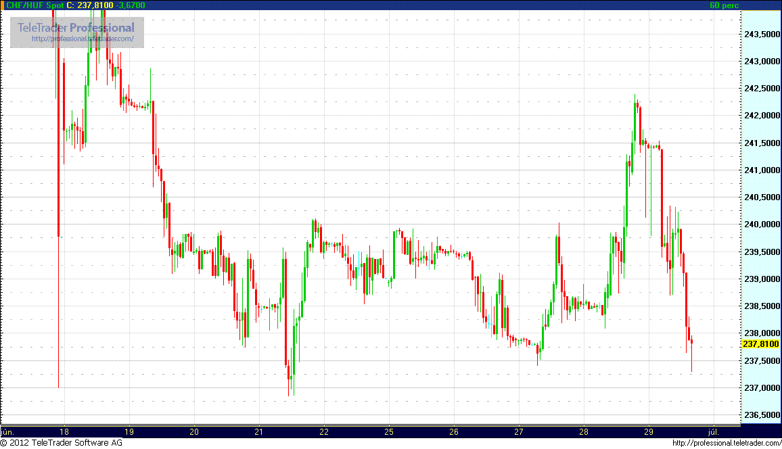Click the 236,5000 price axis label
Image resolution: width=782 pixels, height=449 pixels.
tap(762, 415)
